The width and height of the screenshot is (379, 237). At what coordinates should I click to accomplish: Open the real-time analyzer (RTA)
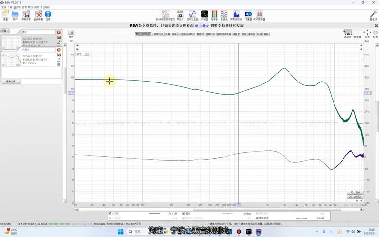236,16
